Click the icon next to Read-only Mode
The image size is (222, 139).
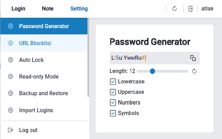(10, 76)
